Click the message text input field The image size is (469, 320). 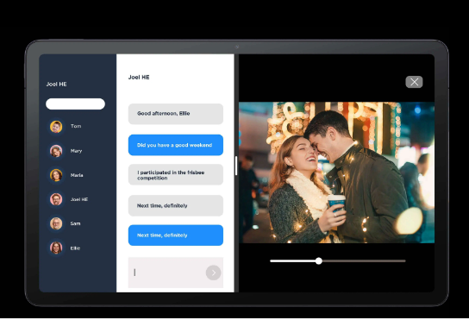176,273
